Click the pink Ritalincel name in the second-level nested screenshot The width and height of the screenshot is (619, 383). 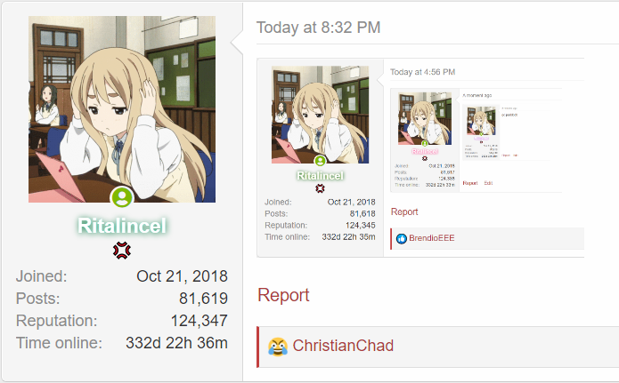425,152
